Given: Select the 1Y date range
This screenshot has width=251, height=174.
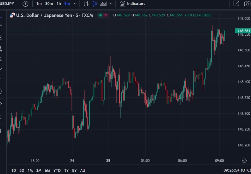Looking at the screenshot, I should (x=66, y=170).
